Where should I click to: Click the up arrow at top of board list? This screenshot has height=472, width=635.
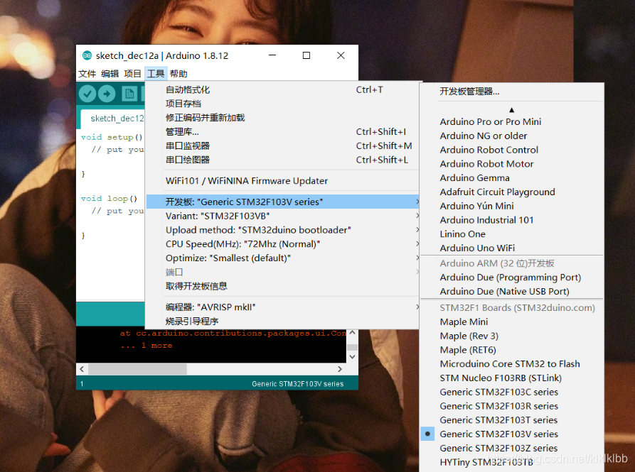(x=511, y=110)
